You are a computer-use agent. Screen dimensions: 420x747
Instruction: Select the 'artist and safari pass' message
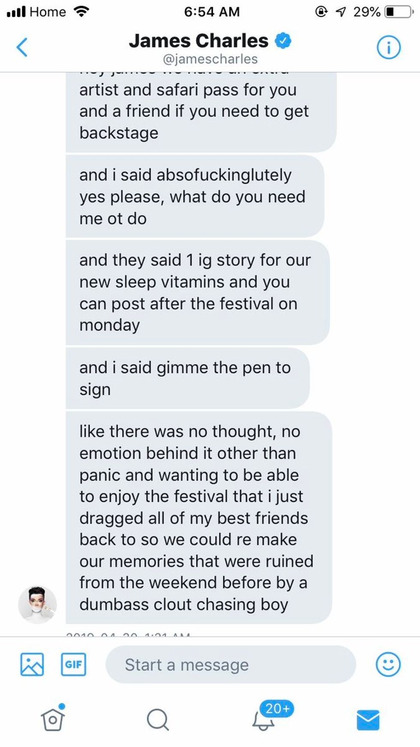tap(201, 112)
